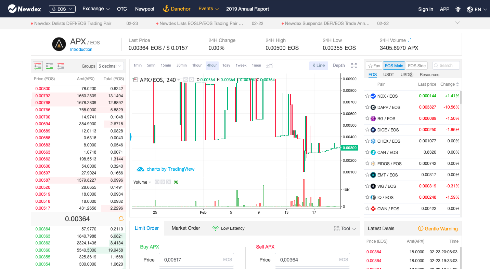Open chart indicators icon

point(270,66)
